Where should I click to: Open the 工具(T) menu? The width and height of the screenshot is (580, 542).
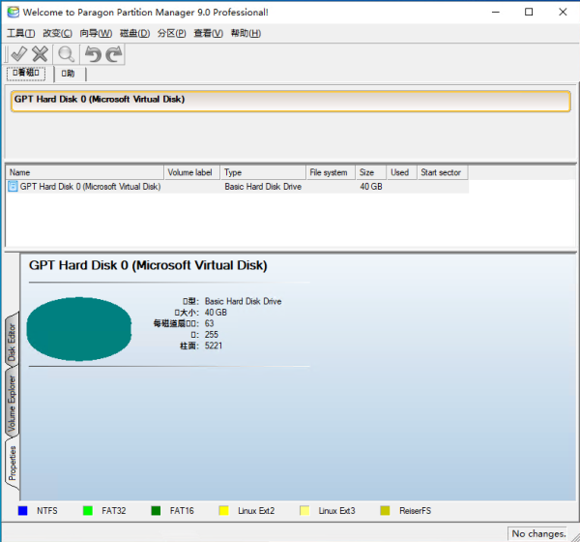coord(20,33)
